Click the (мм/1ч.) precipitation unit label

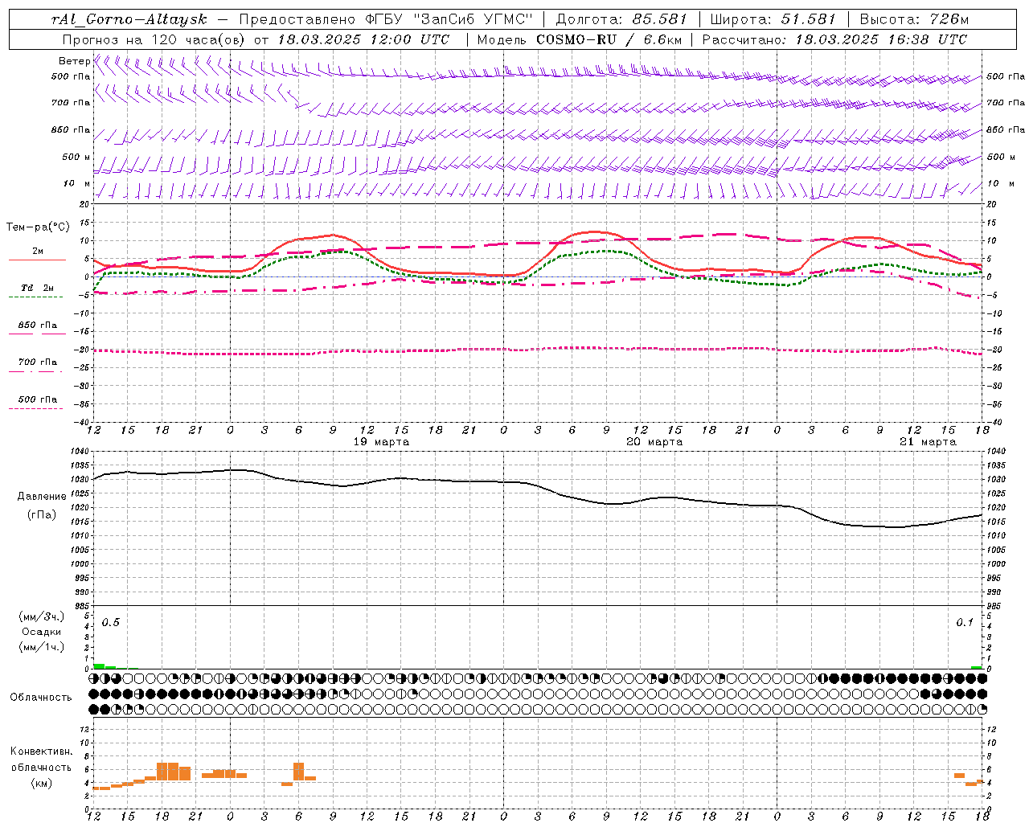coord(42,647)
